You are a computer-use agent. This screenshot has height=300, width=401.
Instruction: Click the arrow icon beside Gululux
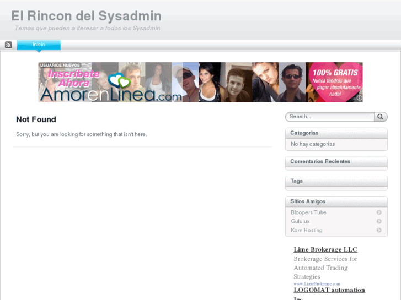[x=379, y=221]
